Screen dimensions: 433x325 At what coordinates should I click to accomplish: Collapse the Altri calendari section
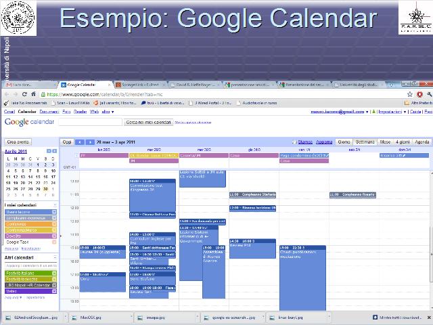point(55,257)
